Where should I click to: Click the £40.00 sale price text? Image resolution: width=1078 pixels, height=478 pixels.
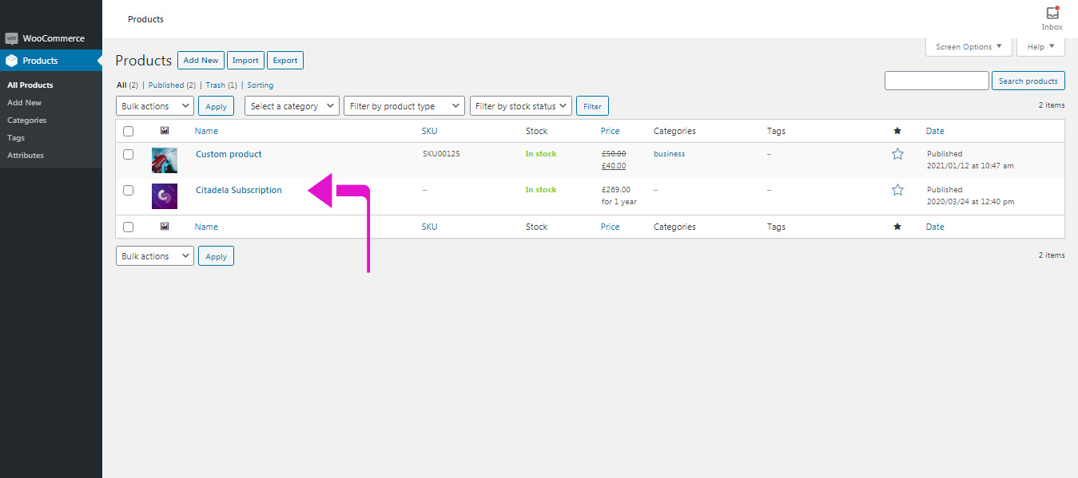point(614,166)
